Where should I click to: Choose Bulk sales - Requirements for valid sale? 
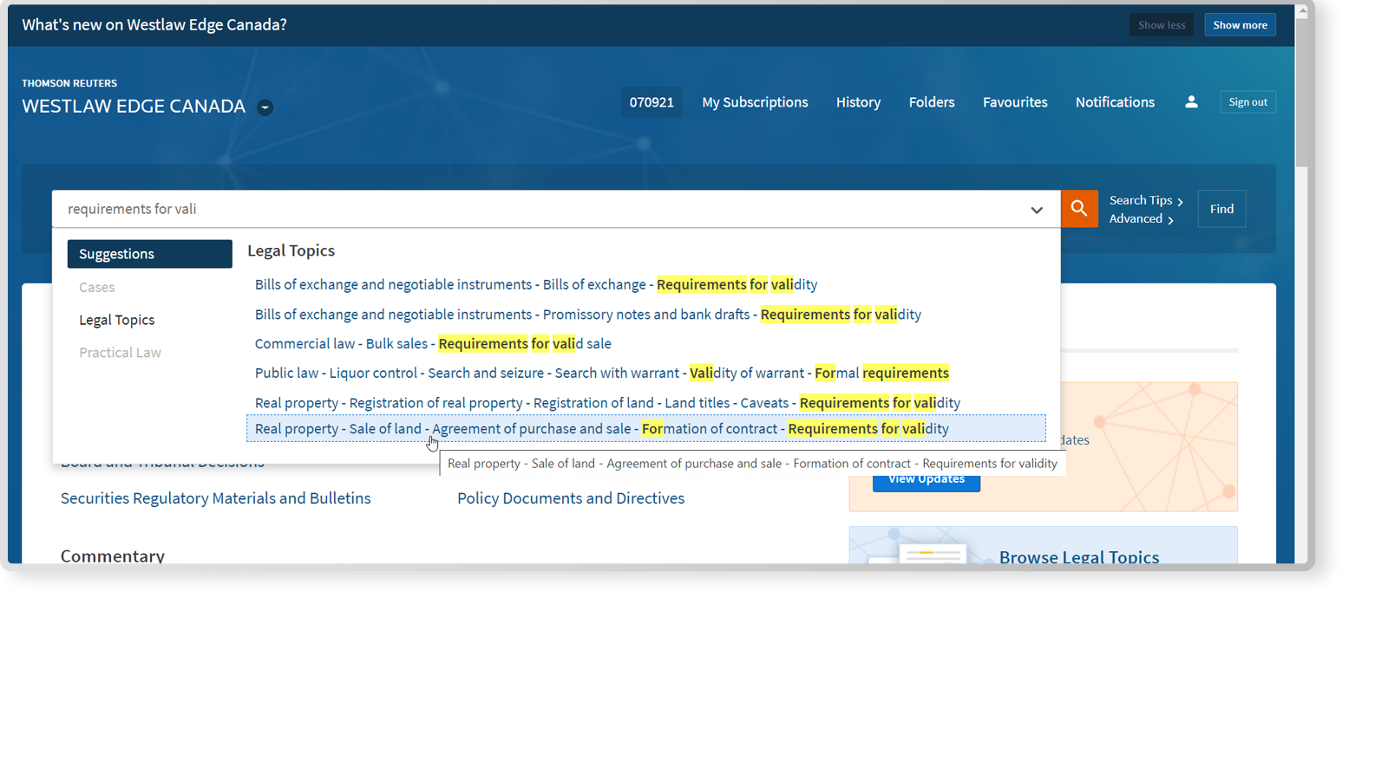(x=433, y=344)
